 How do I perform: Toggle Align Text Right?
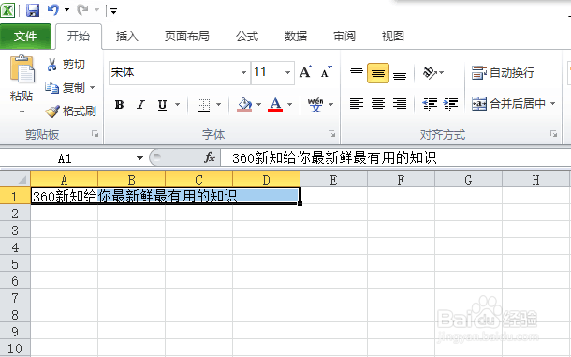(400, 104)
